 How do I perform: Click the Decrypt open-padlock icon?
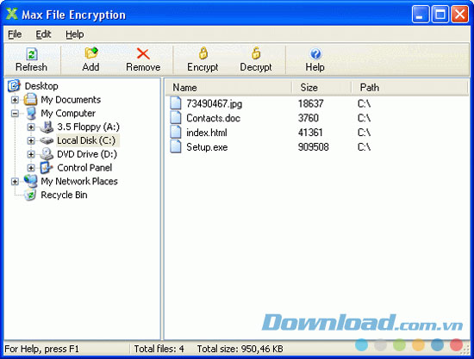pyautogui.click(x=256, y=53)
